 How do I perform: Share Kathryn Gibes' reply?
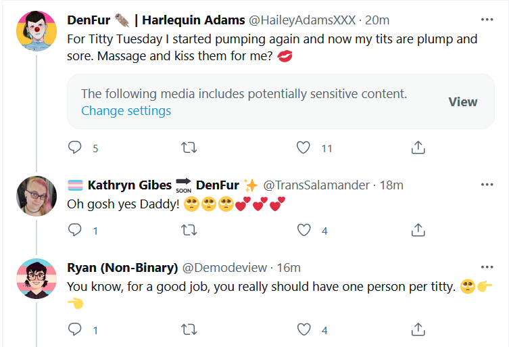click(x=418, y=230)
